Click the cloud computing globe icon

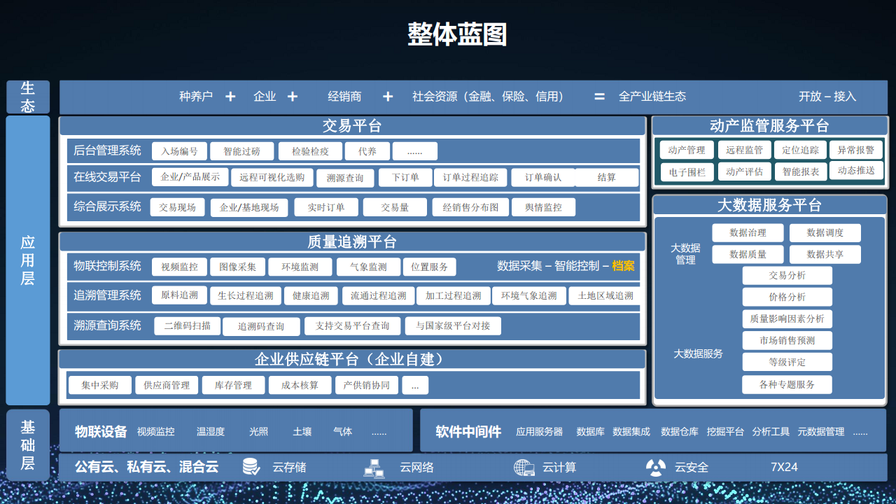pyautogui.click(x=524, y=467)
